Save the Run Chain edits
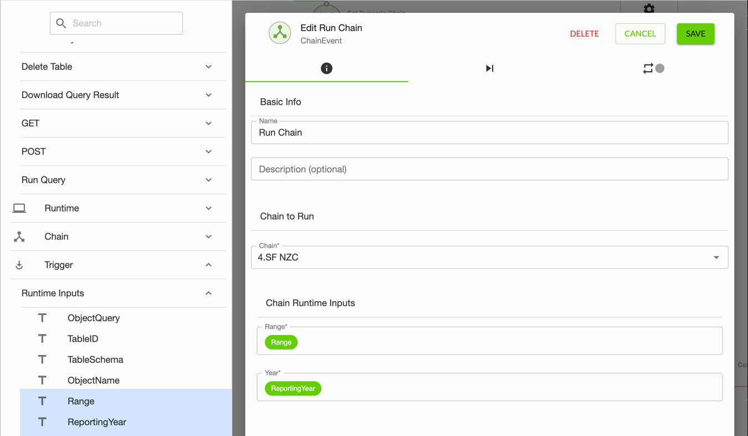The width and height of the screenshot is (748, 436). point(695,34)
